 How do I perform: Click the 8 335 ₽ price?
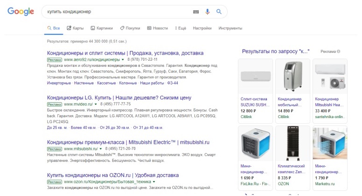click(285, 178)
